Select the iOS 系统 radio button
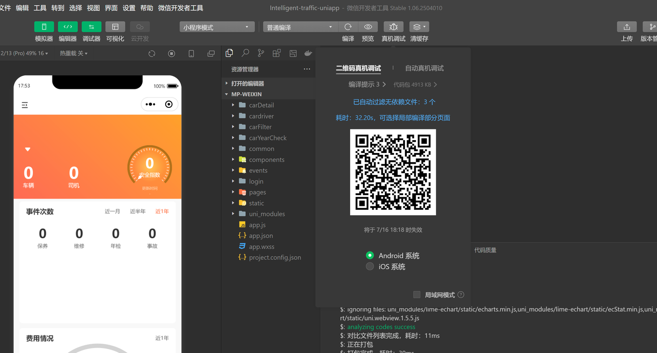 (370, 267)
